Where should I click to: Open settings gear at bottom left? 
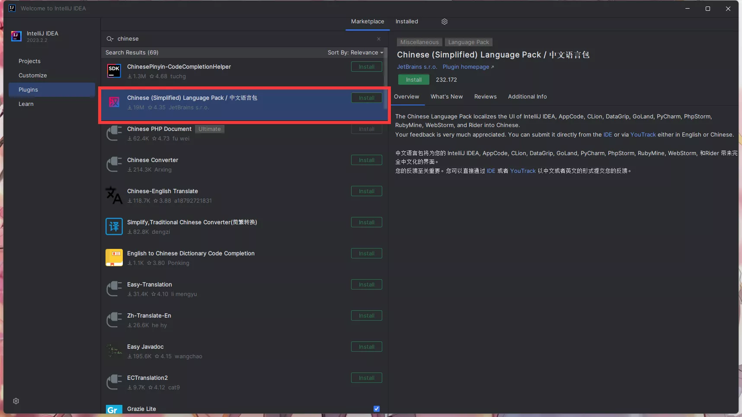tap(16, 401)
